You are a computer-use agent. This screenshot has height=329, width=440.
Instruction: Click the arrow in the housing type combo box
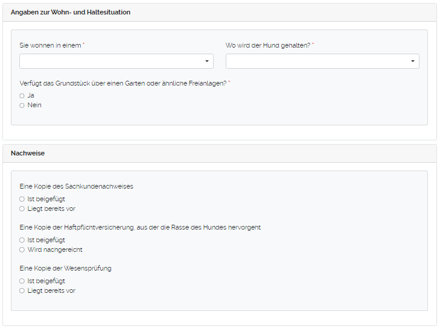[x=207, y=61]
